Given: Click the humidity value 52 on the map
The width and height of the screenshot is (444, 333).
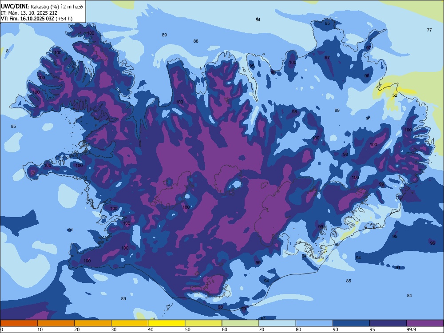Looking at the screenshot, I should [x=395, y=95].
